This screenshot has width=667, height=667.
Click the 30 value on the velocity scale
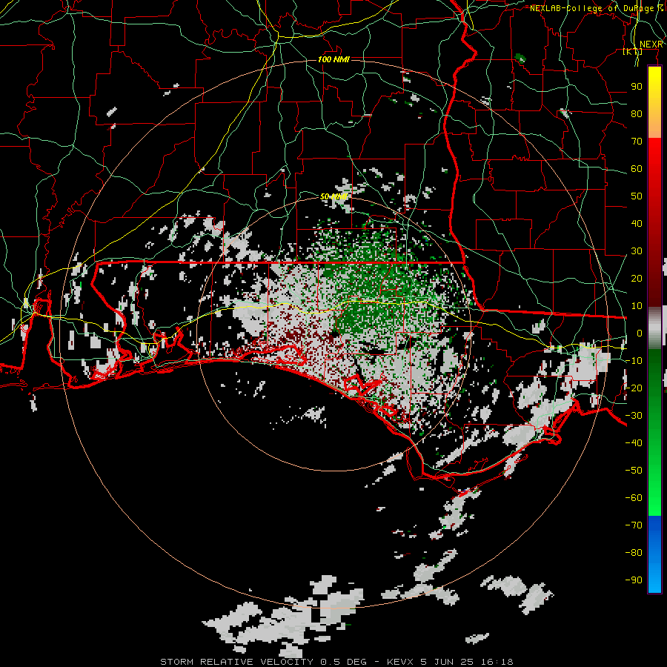[x=637, y=251]
